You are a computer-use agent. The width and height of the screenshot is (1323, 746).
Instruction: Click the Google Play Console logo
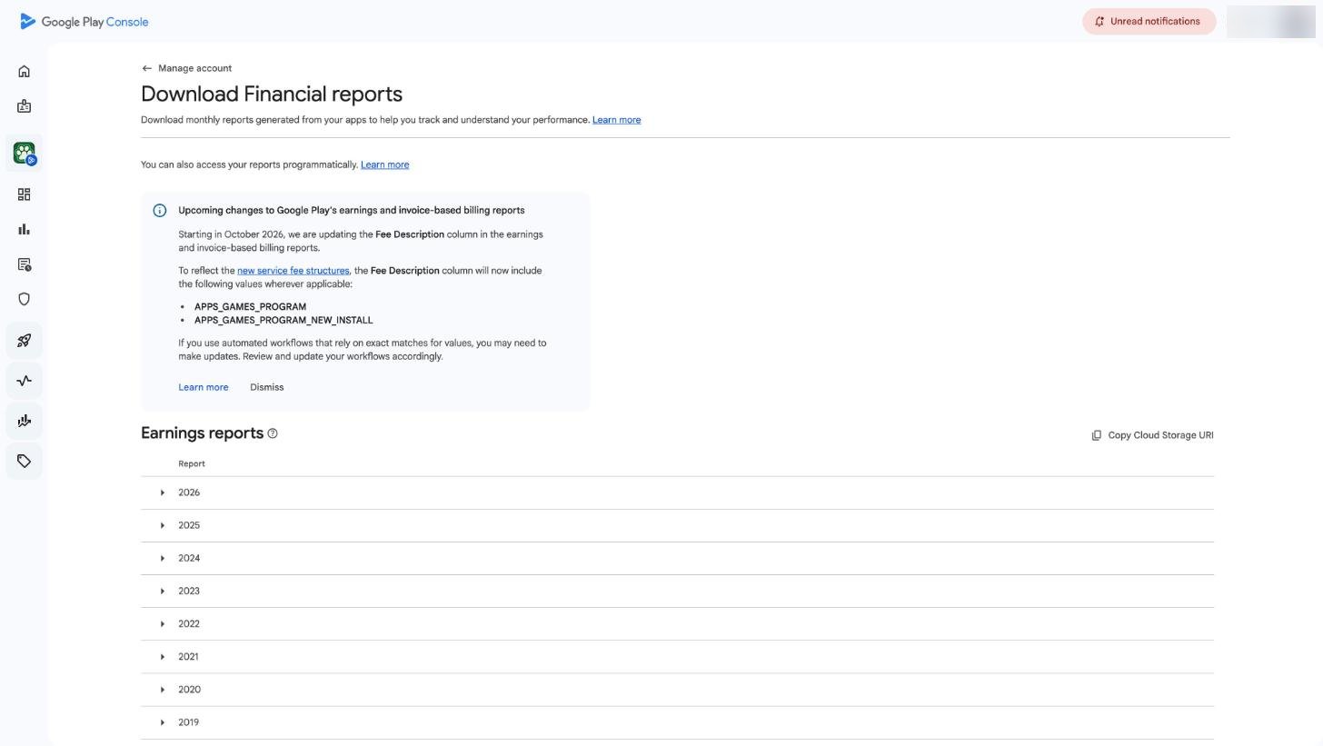[84, 22]
